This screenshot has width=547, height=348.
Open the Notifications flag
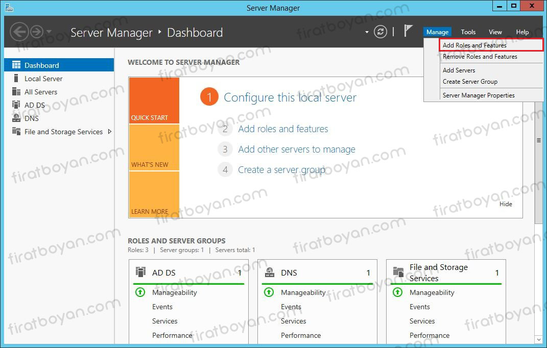click(408, 31)
